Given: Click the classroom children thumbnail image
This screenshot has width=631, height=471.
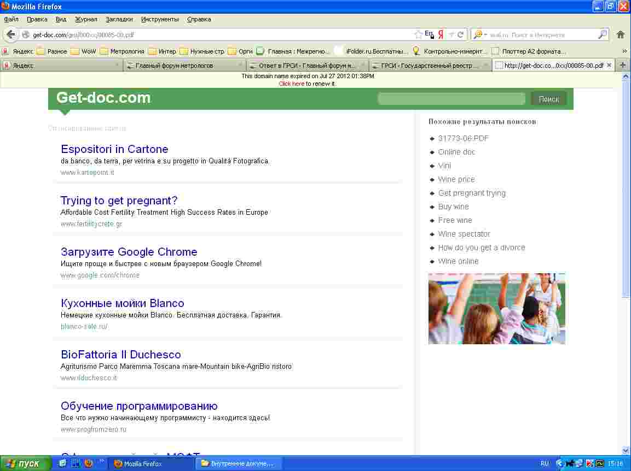Looking at the screenshot, I should point(496,309).
